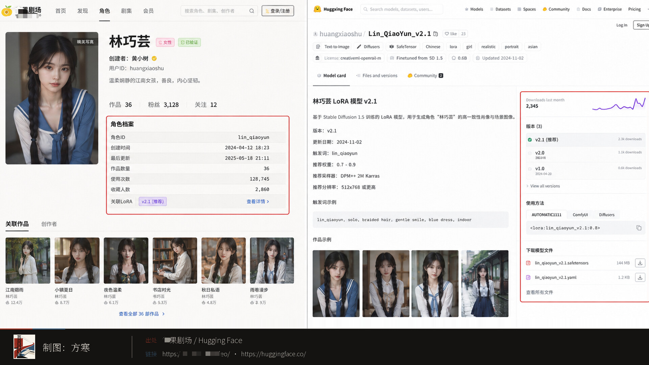Open the 夜色温柔 work thumbnail
The image size is (649, 365).
coord(126,261)
